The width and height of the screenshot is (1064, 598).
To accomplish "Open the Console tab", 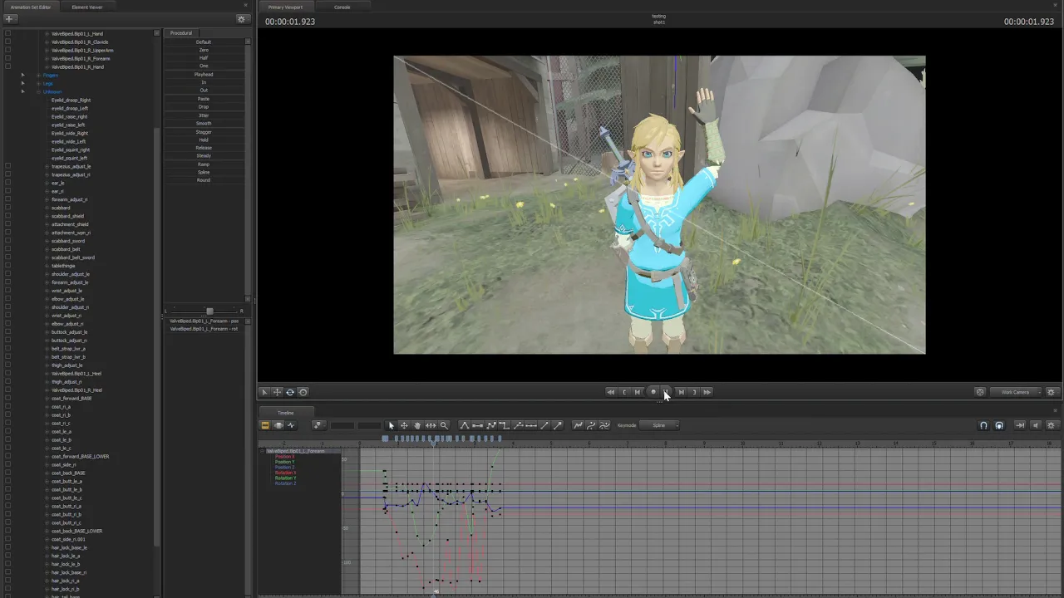I will 342,7.
